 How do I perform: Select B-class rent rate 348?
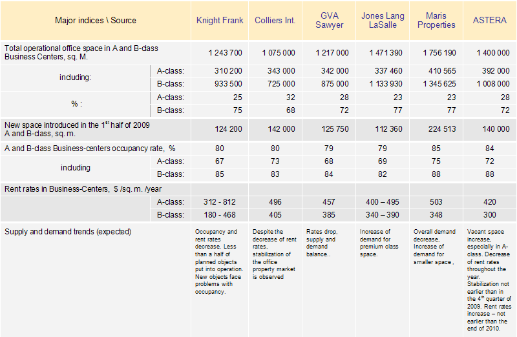pyautogui.click(x=436, y=215)
